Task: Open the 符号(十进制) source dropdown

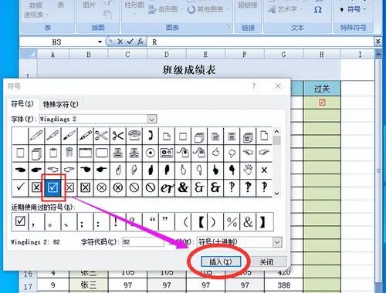Action: pos(277,242)
